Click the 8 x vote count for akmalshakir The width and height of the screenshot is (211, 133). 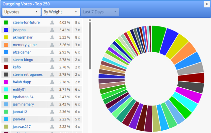pos(77,37)
